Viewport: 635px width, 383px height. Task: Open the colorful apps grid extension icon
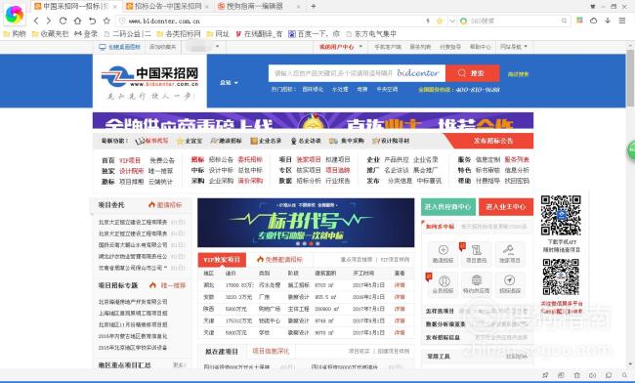coord(579,21)
